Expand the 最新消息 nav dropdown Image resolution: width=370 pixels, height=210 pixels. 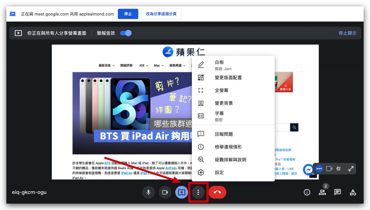pyautogui.click(x=106, y=65)
